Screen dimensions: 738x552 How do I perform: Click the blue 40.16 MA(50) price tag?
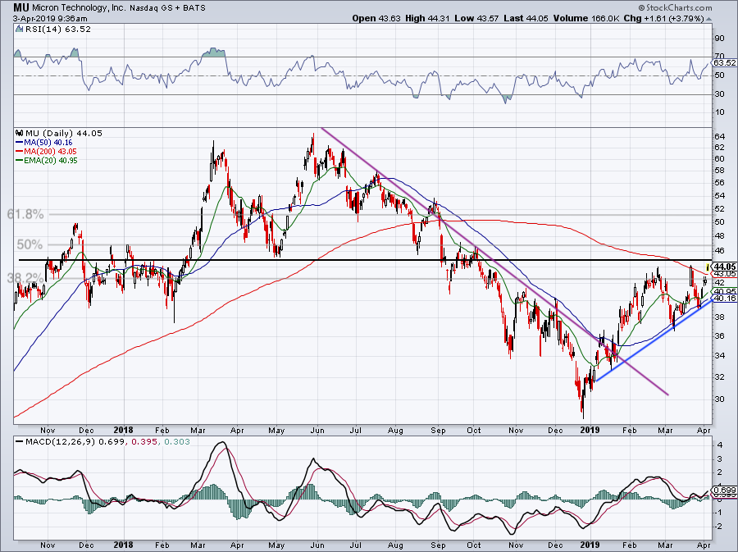pyautogui.click(x=725, y=299)
